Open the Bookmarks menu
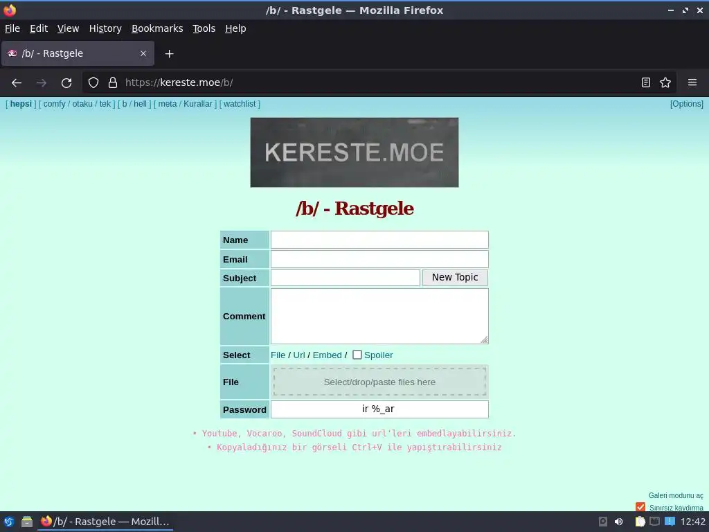Image resolution: width=709 pixels, height=532 pixels. (x=157, y=28)
